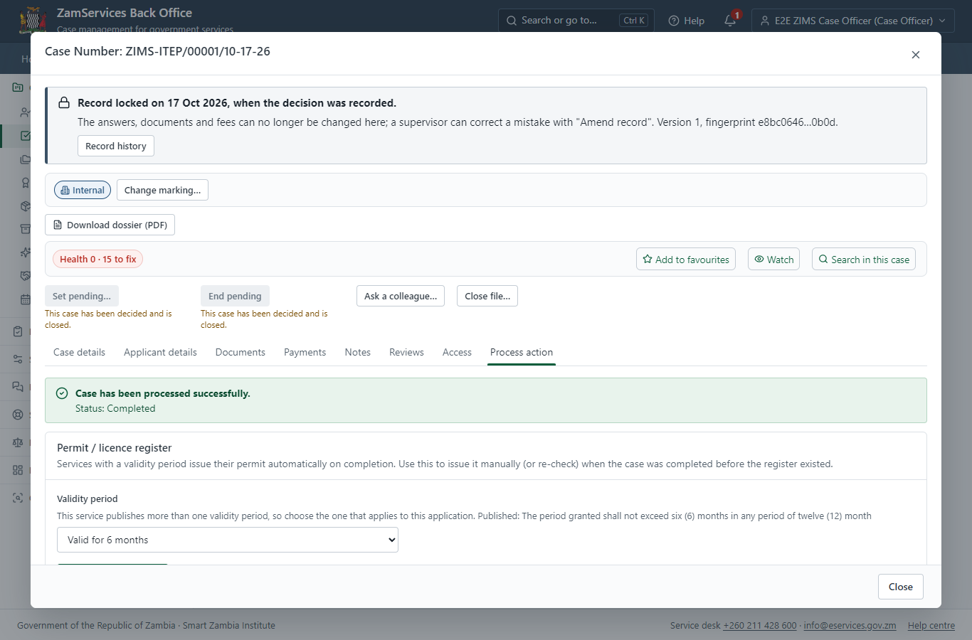Open the Change marking options
The height and width of the screenshot is (640, 972).
(x=162, y=190)
